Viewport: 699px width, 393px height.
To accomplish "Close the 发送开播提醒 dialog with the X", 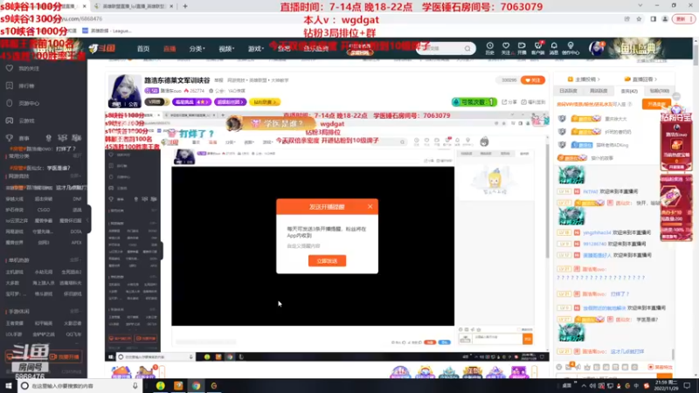I will pos(370,206).
